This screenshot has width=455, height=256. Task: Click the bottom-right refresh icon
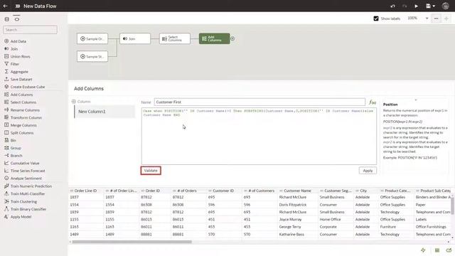click(x=449, y=250)
